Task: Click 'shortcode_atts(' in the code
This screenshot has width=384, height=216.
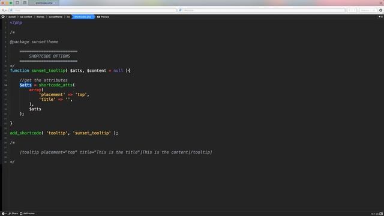Action: click(57, 85)
